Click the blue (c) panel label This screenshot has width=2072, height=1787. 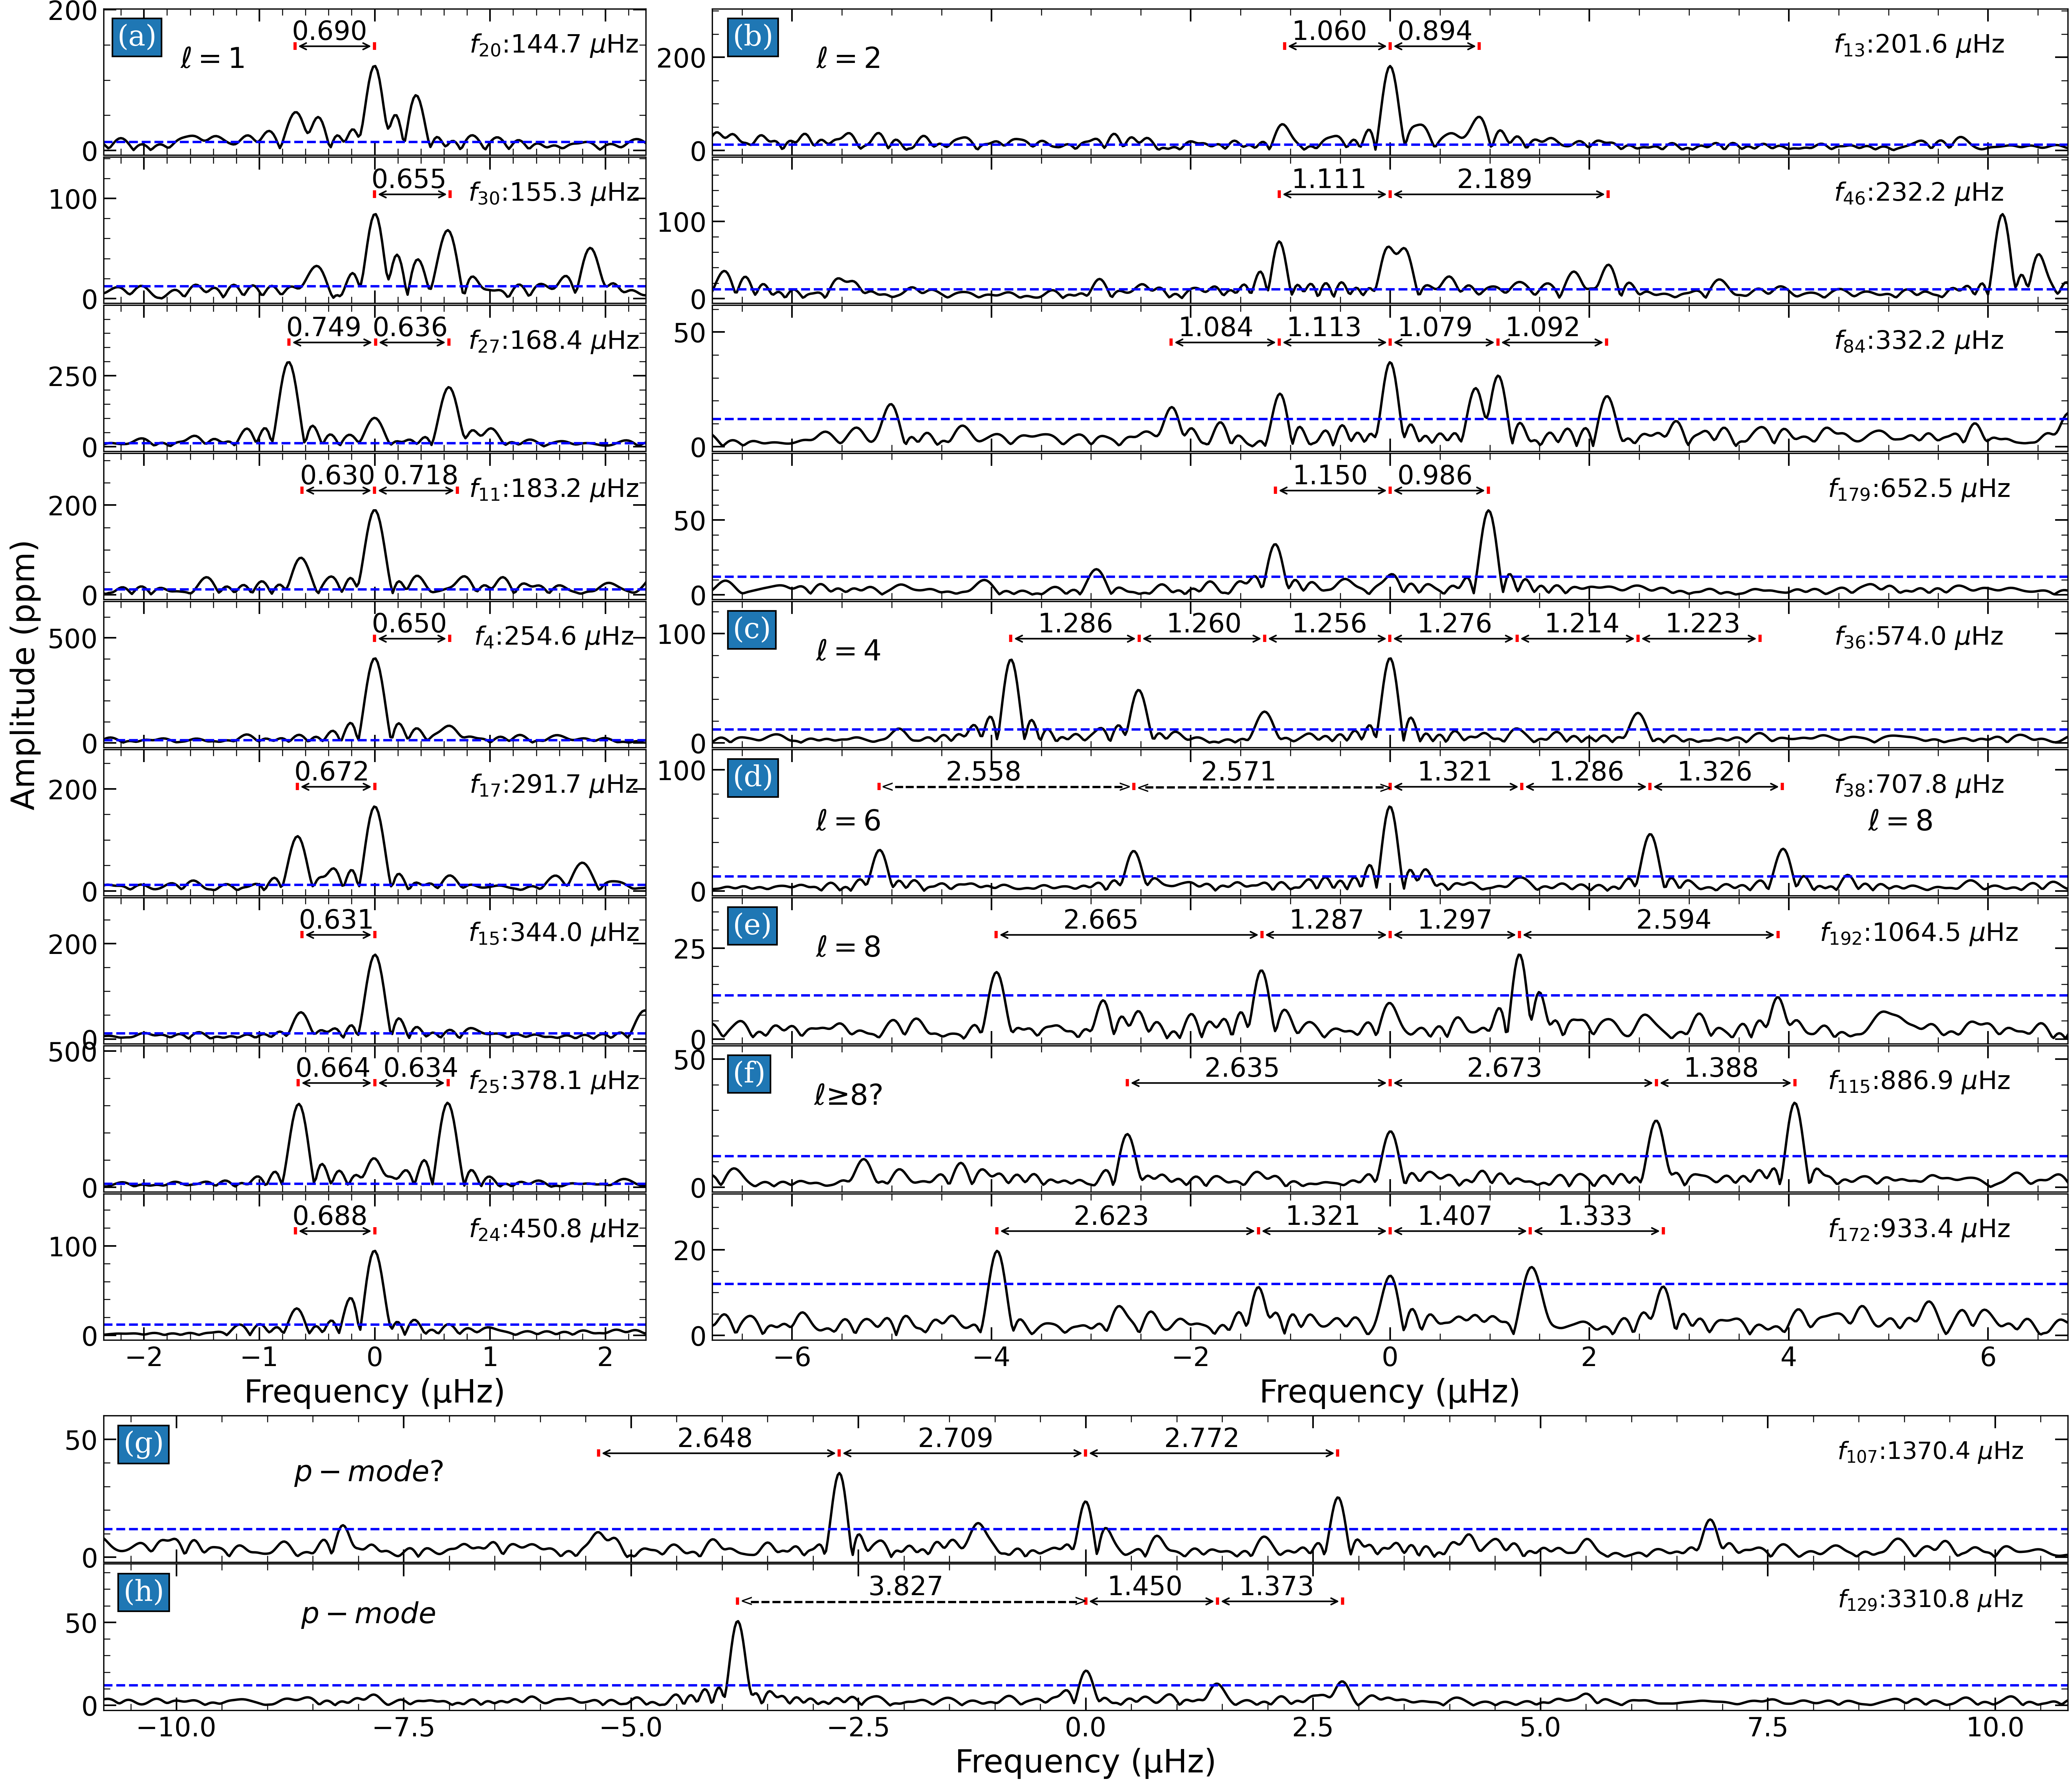tap(752, 630)
